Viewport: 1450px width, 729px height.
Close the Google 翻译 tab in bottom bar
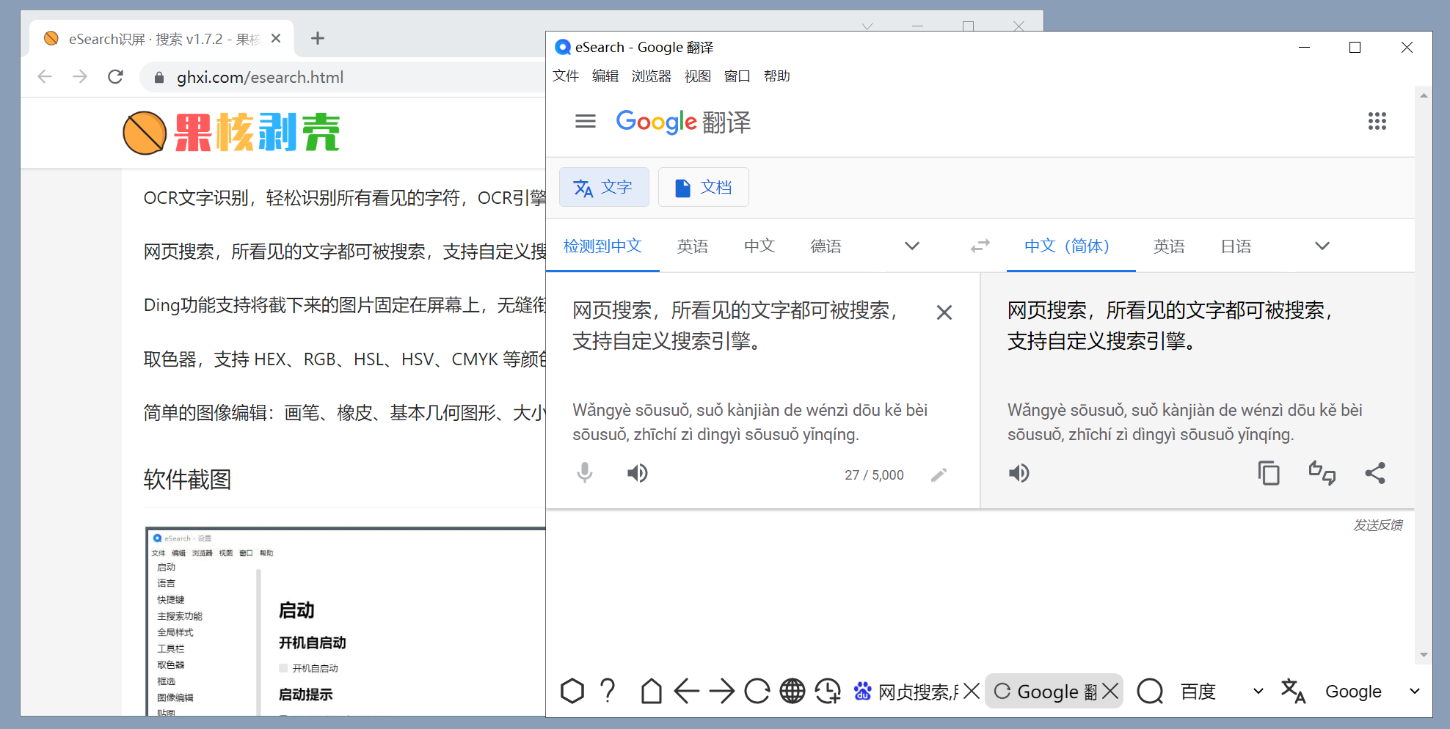[x=1110, y=691]
